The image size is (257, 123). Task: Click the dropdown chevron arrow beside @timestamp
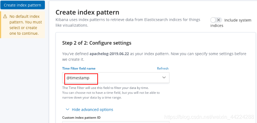point(164,77)
